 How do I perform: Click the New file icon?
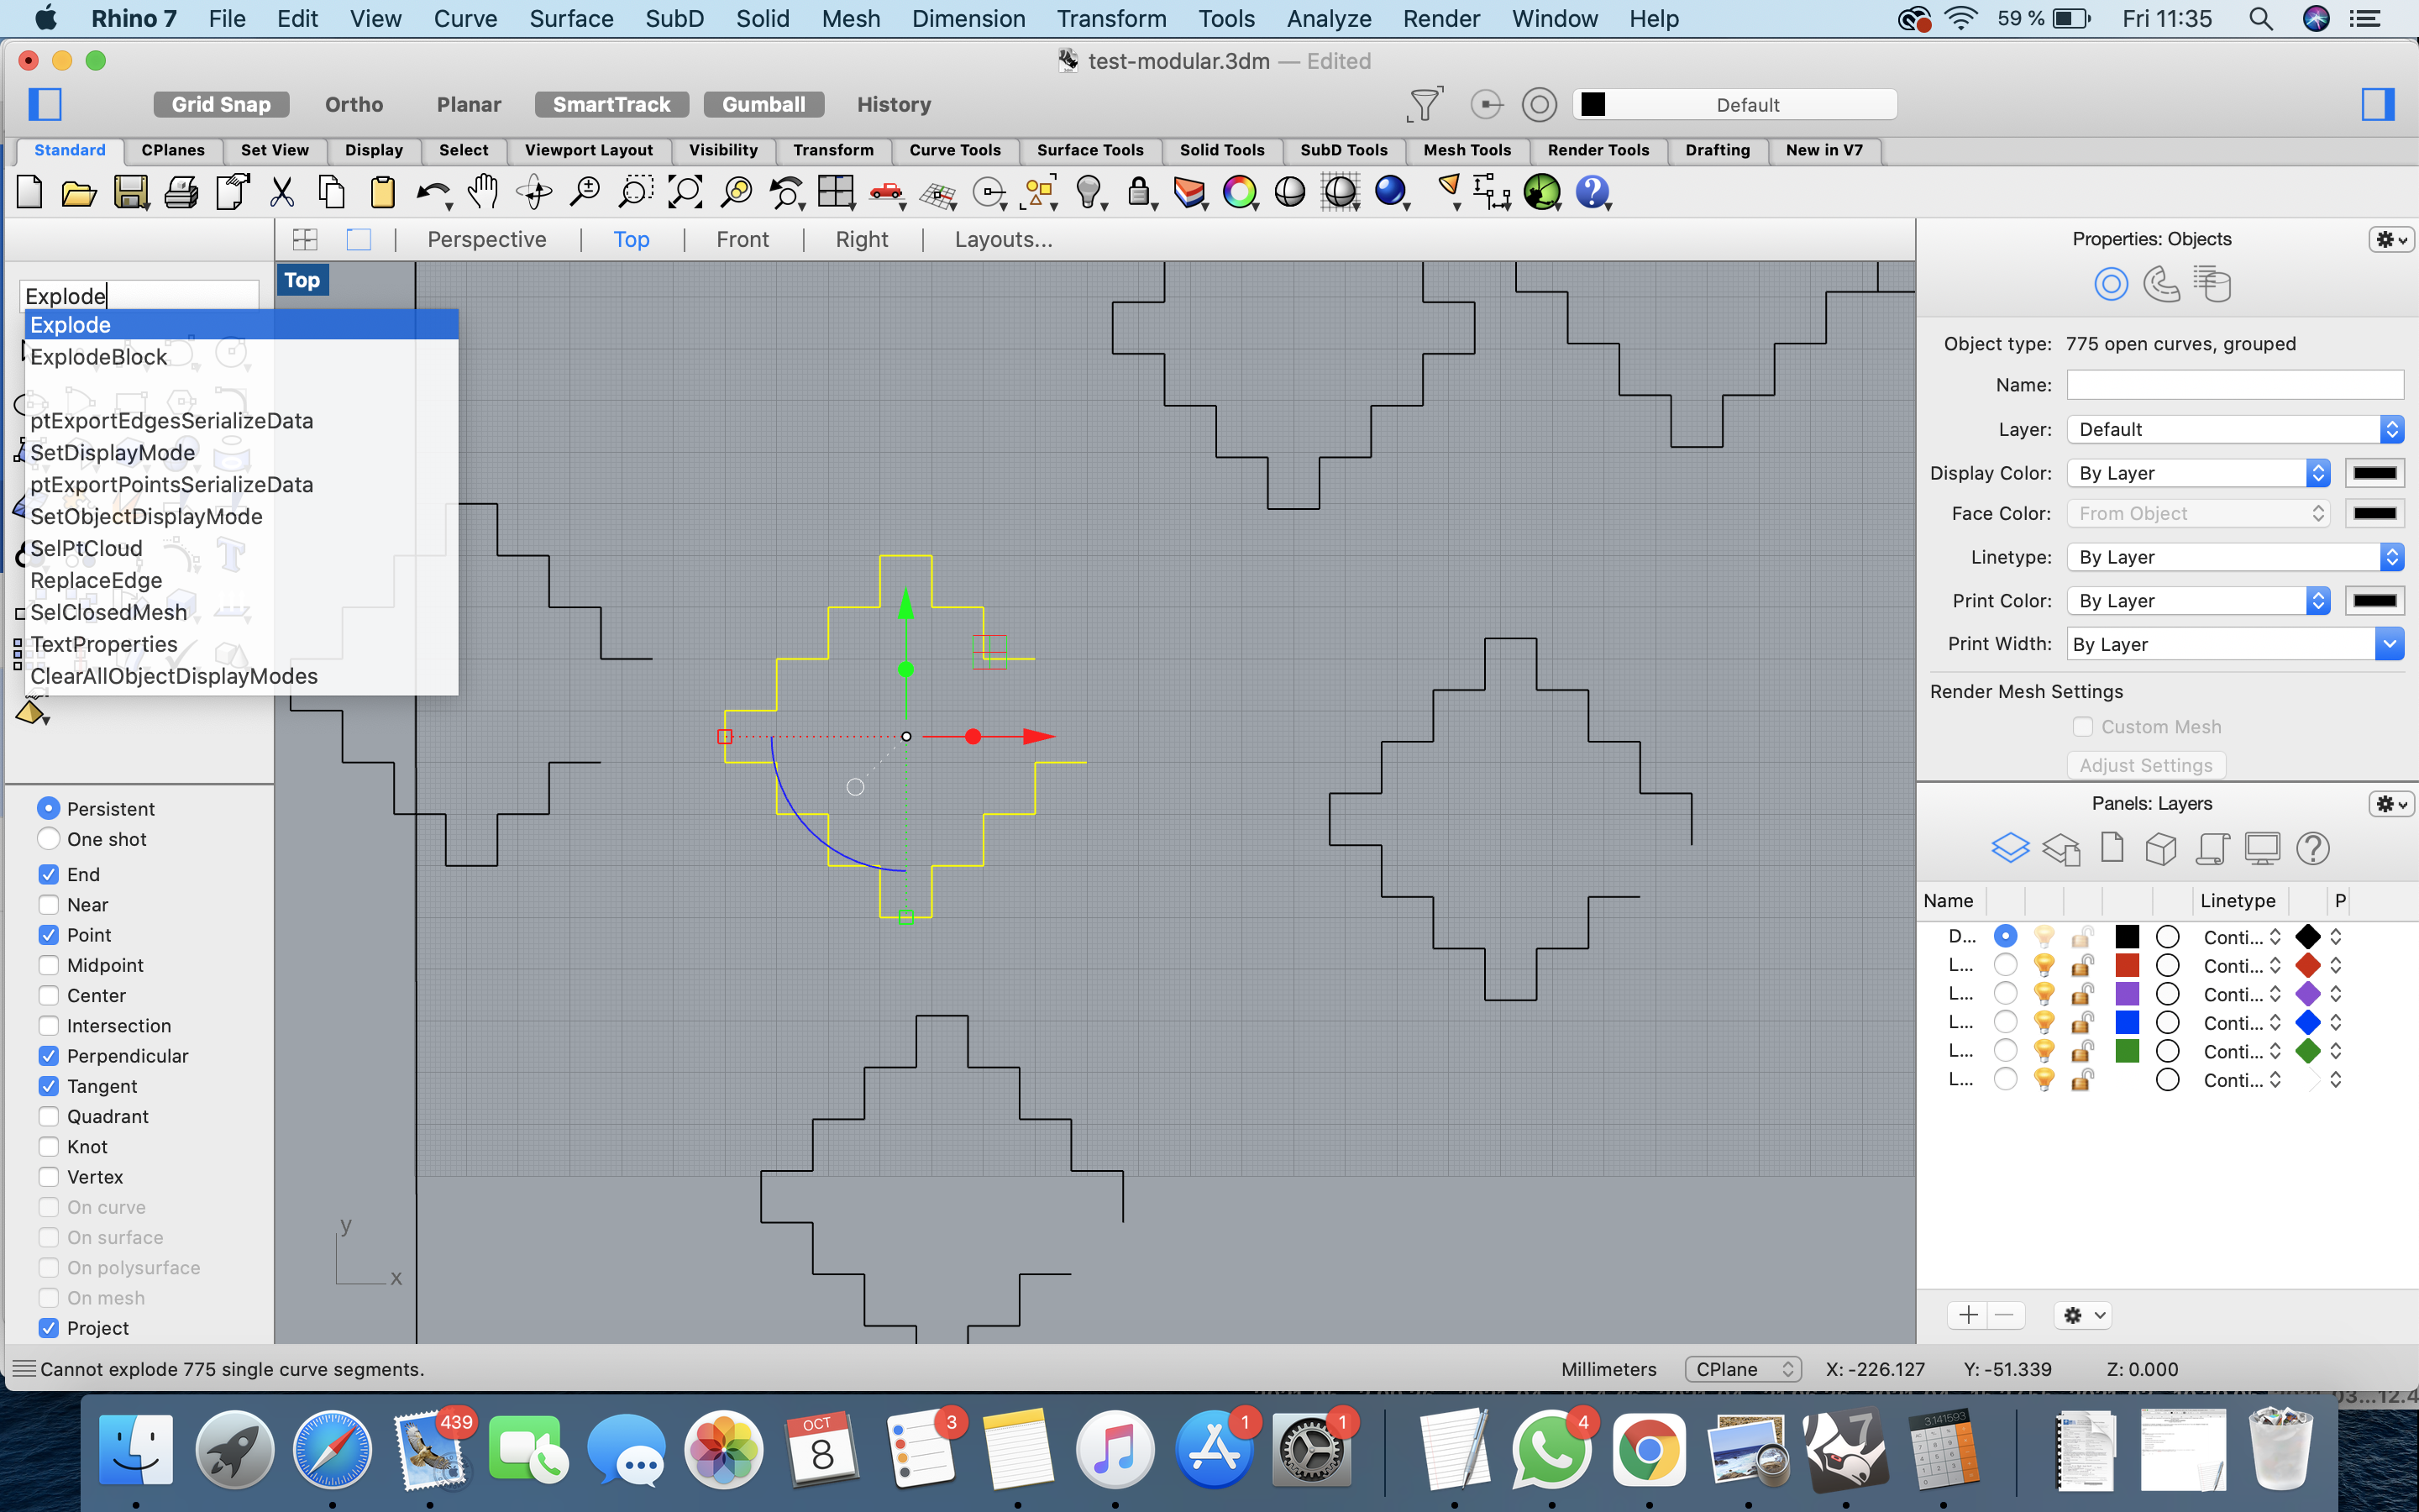30,191
